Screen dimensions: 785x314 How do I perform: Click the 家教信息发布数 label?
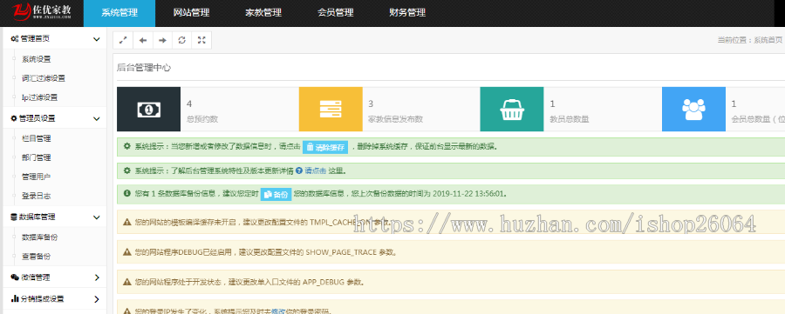[395, 119]
